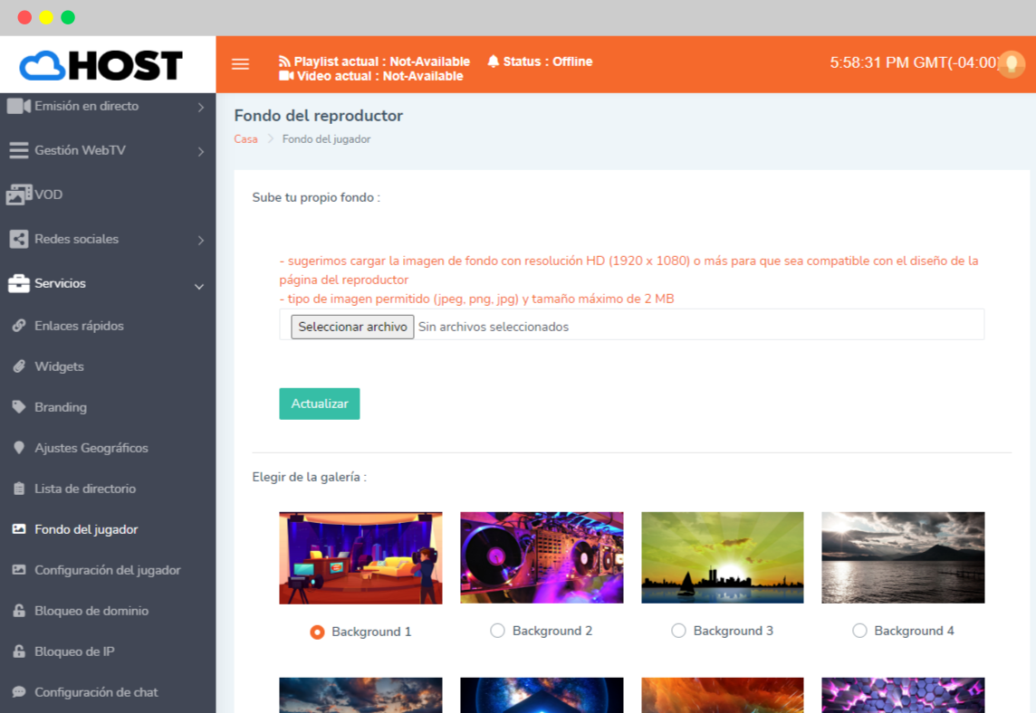Open Configuración del jugador in the sidebar
Screen dimensions: 1036x713
coord(108,570)
